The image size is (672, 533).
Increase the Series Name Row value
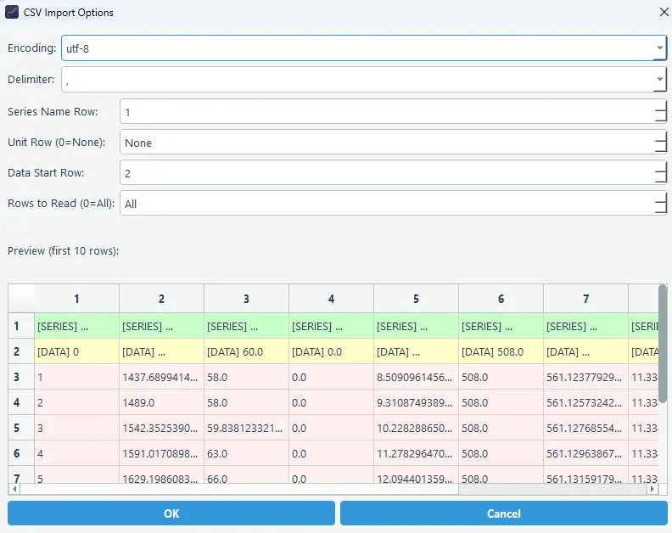660,105
